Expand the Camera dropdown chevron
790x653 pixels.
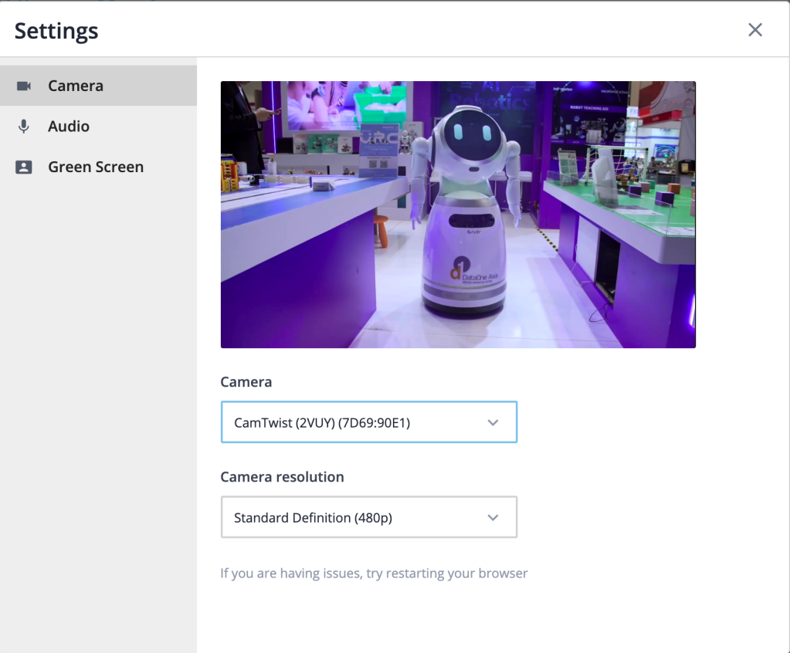tap(493, 423)
